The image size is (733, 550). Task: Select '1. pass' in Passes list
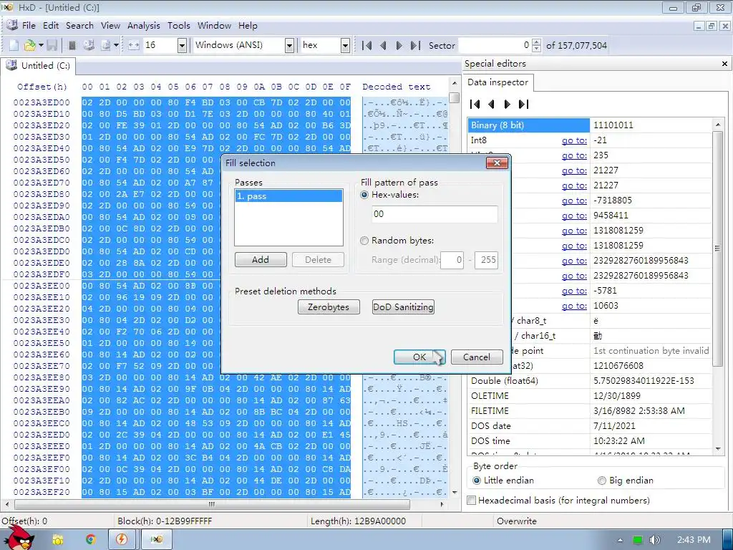288,196
